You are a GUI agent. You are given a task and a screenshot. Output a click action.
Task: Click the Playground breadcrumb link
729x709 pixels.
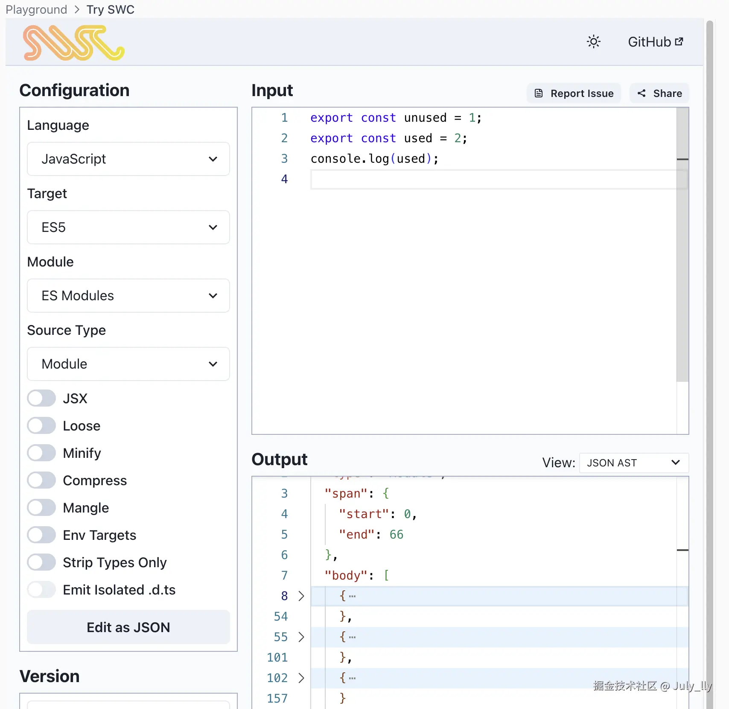(36, 9)
